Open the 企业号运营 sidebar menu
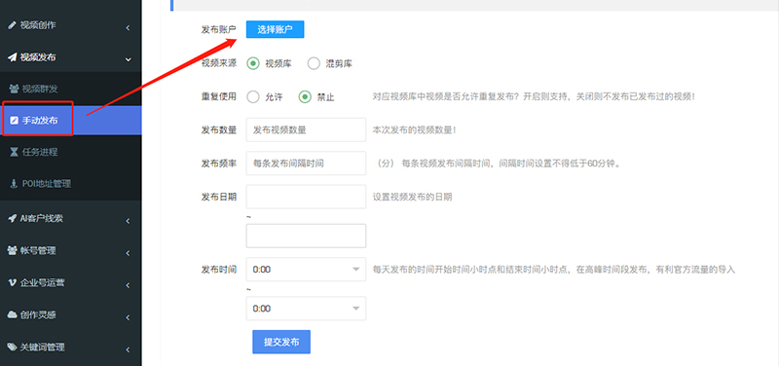The image size is (779, 366). coord(70,283)
